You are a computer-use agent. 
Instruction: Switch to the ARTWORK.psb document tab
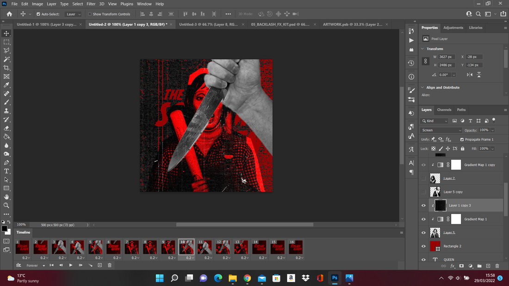353,24
